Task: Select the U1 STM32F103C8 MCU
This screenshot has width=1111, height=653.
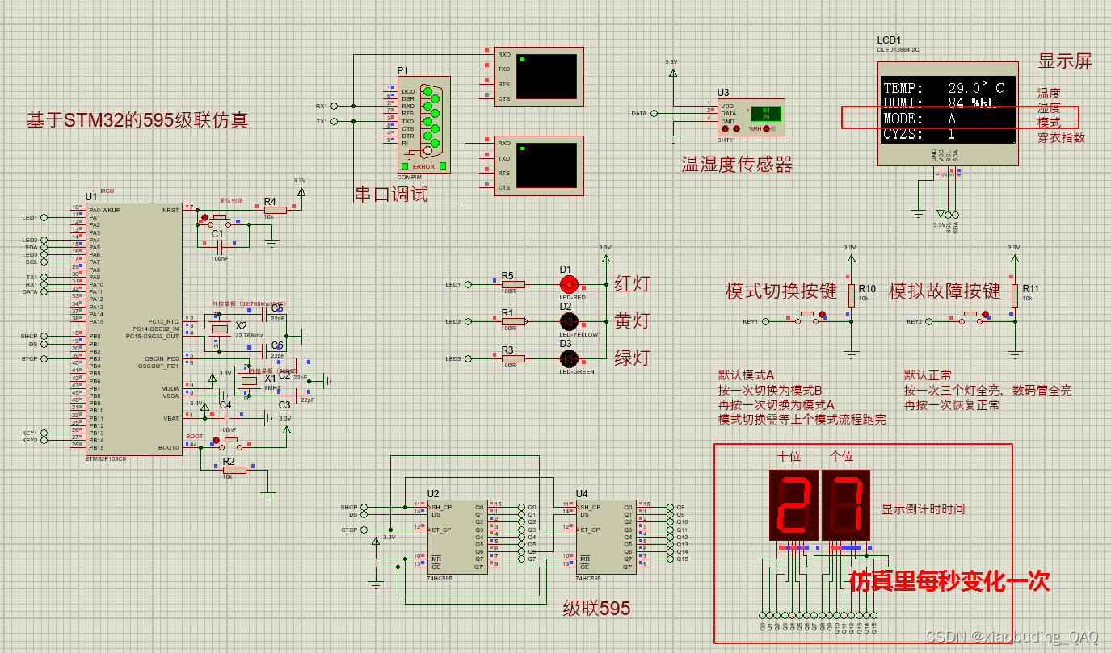Action: pos(133,329)
